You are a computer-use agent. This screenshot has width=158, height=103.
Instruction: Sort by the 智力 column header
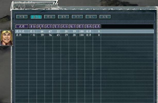pos(57,27)
